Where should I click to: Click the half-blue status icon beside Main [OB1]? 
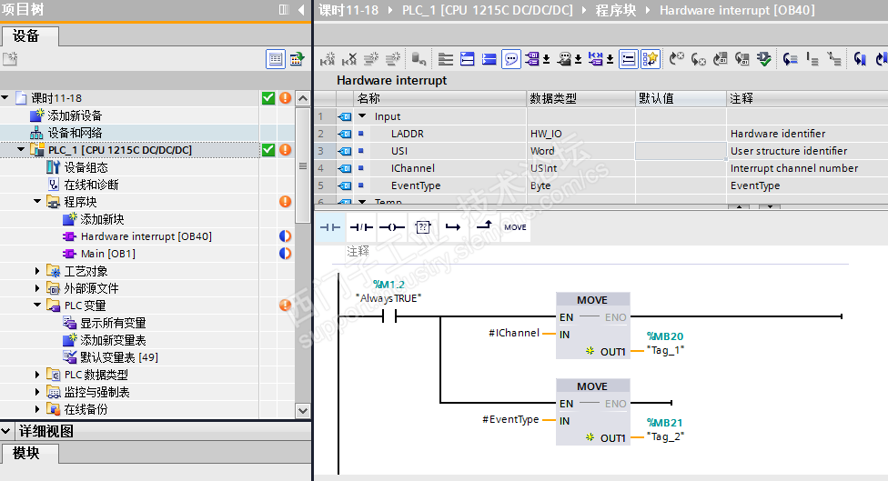286,253
